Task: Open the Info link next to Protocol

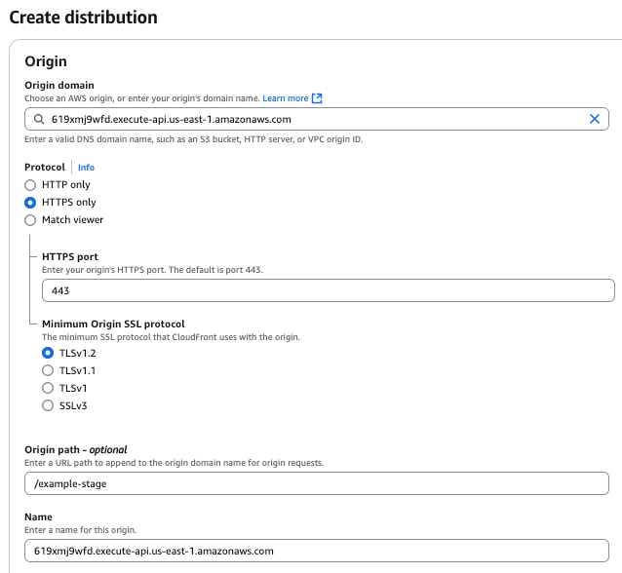Action: click(x=86, y=168)
